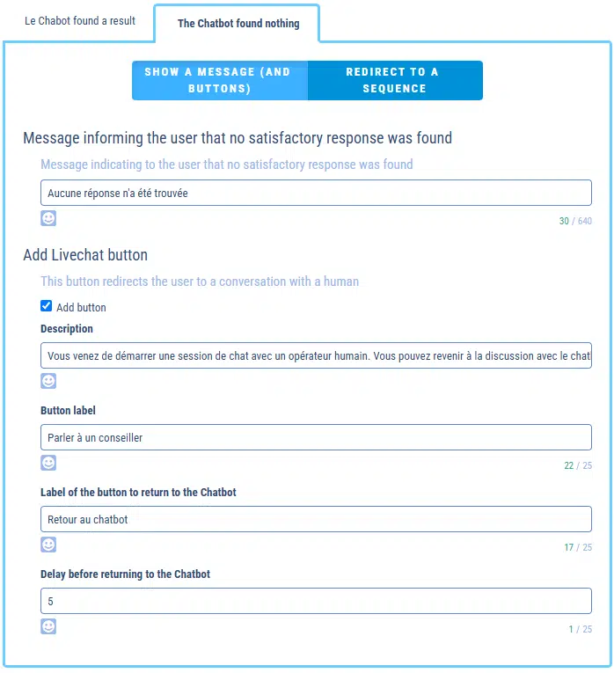Uncheck the Add button checkbox
Viewport: 614px width, 673px height.
[x=47, y=306]
